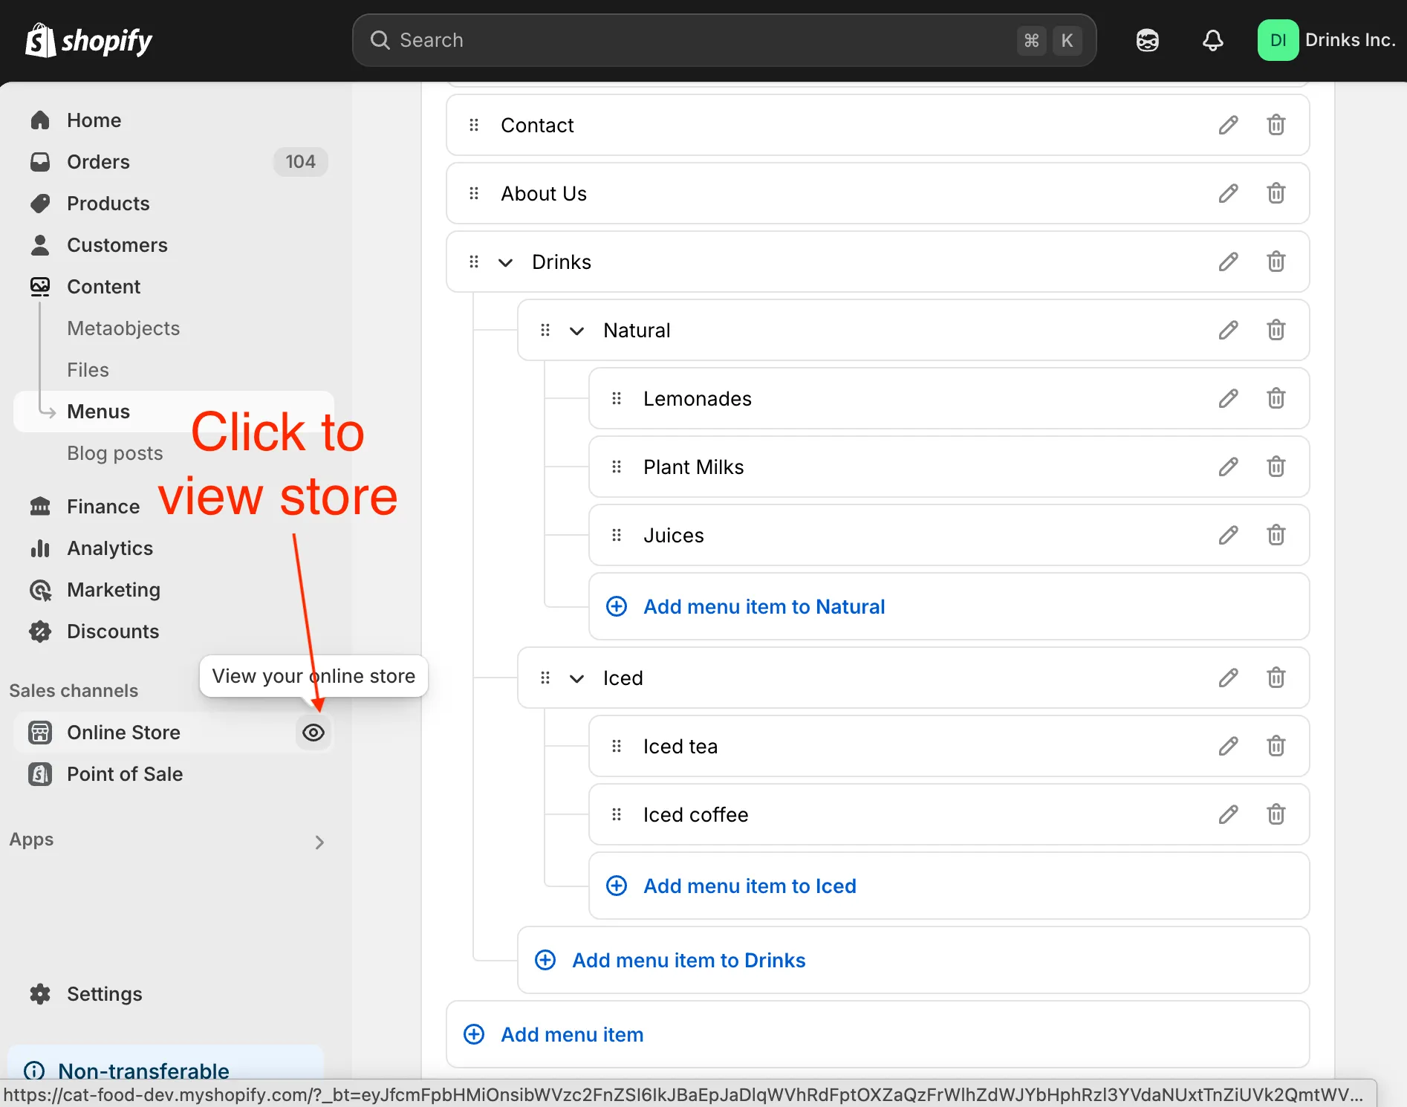Select Orders in the sidebar
The width and height of the screenshot is (1407, 1107).
pyautogui.click(x=97, y=162)
